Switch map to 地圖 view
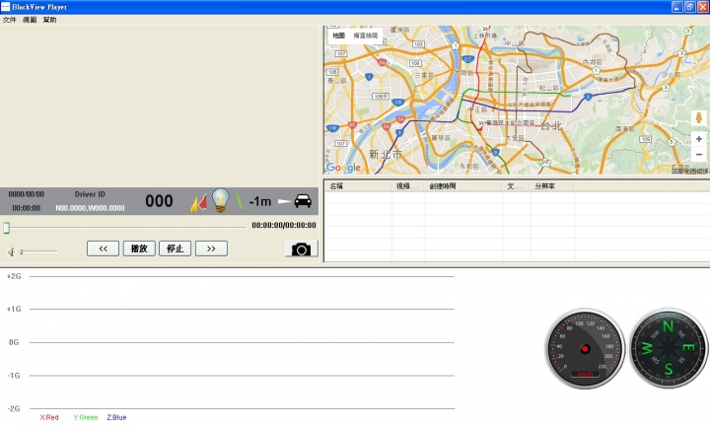Image resolution: width=710 pixels, height=427 pixels. click(x=338, y=36)
